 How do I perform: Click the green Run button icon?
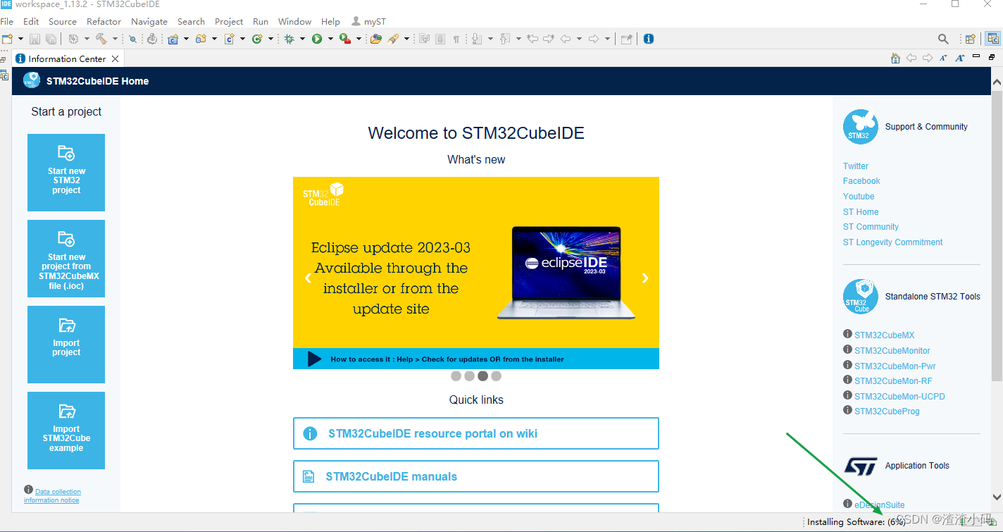(317, 39)
